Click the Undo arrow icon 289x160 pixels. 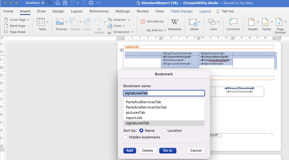coord(73,3)
